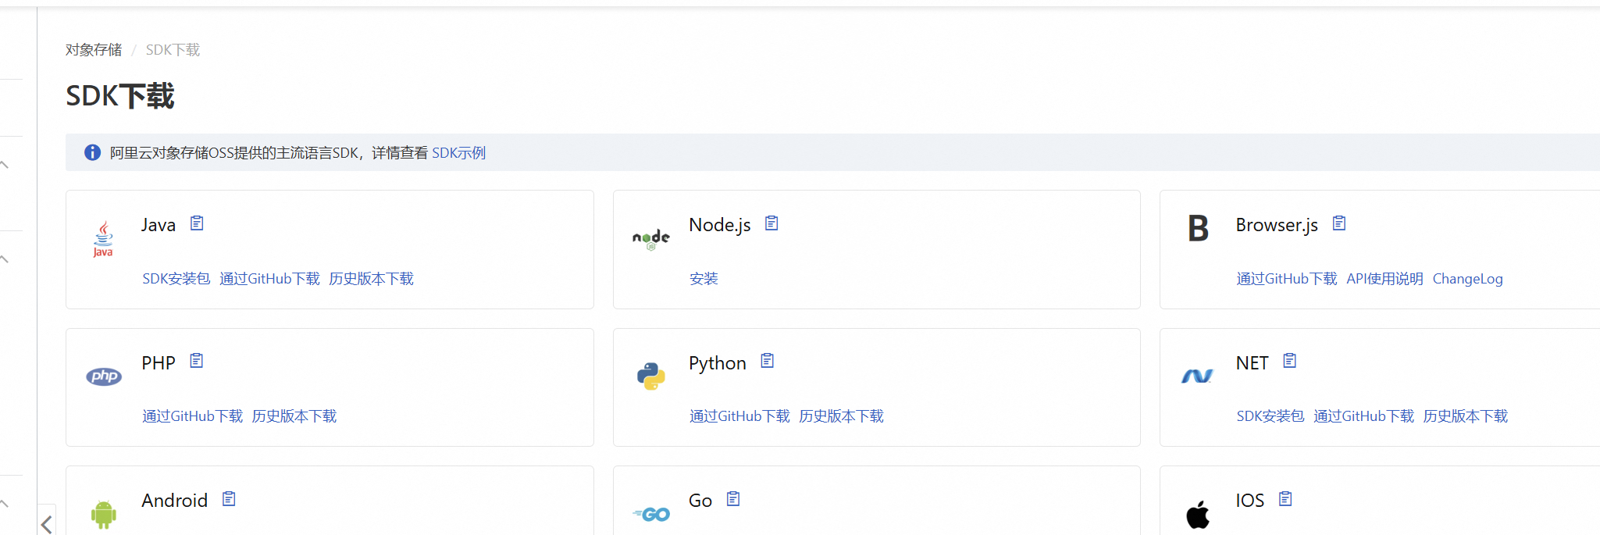Click the document icon next to Node.js
Image resolution: width=1600 pixels, height=535 pixels.
(771, 223)
